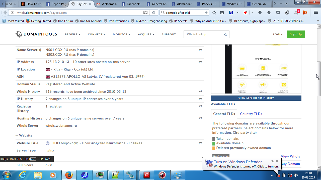Switch to the How To Re tab
This screenshot has height=180, width=321.
click(31, 4)
